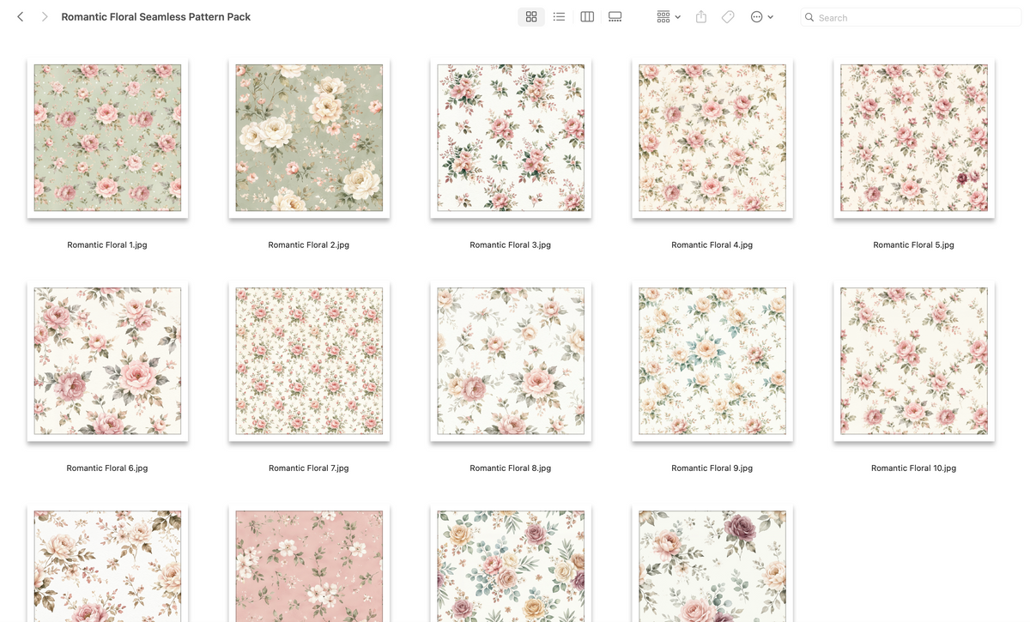Go back with the left chevron
The width and height of the screenshot is (1030, 622).
[x=21, y=17]
